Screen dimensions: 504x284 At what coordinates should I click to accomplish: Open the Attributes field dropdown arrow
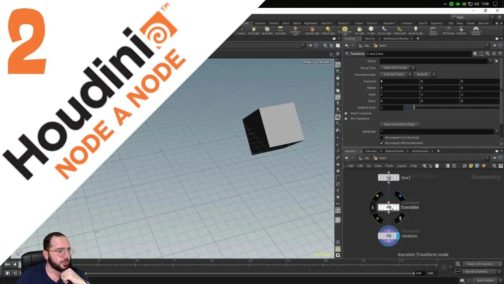click(497, 131)
